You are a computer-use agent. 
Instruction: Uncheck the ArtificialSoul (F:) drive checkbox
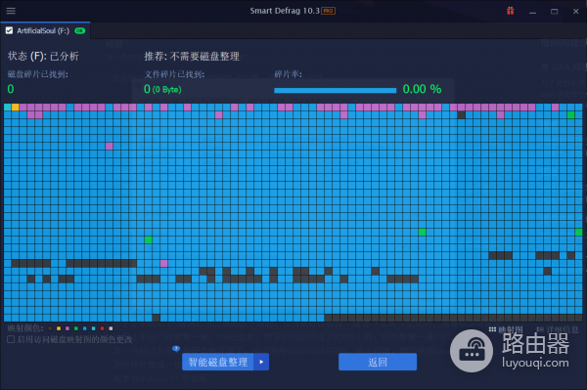pyautogui.click(x=10, y=30)
